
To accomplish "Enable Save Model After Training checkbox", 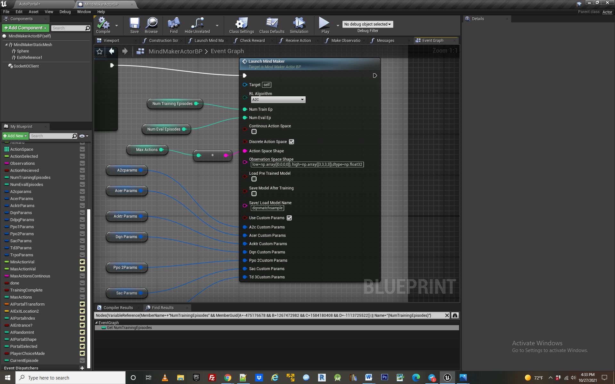I will click(x=254, y=194).
